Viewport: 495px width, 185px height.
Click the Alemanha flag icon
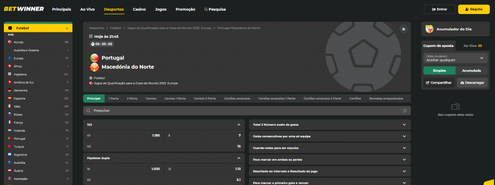coord(10,90)
